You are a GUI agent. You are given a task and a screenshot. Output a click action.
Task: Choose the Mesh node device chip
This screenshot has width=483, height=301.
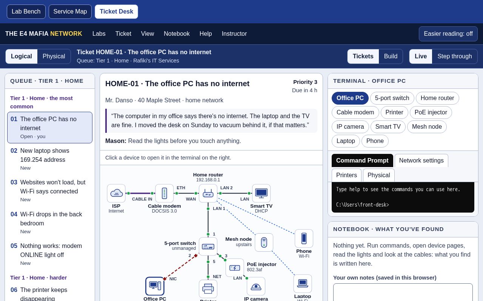click(x=428, y=127)
